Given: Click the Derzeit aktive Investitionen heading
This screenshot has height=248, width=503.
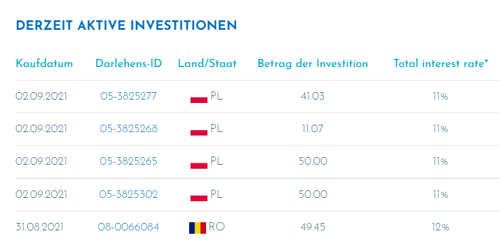Looking at the screenshot, I should tap(126, 26).
